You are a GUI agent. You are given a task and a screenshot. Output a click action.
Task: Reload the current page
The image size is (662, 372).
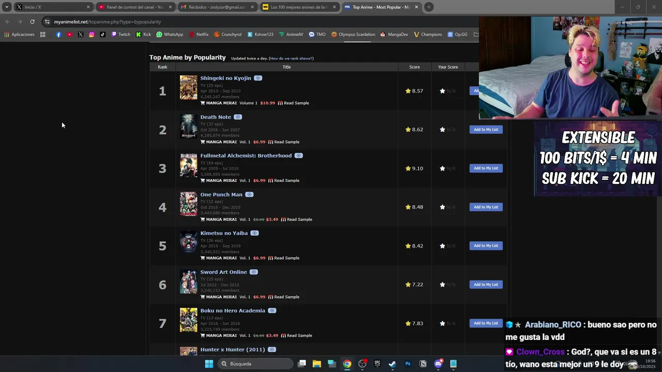(x=32, y=22)
